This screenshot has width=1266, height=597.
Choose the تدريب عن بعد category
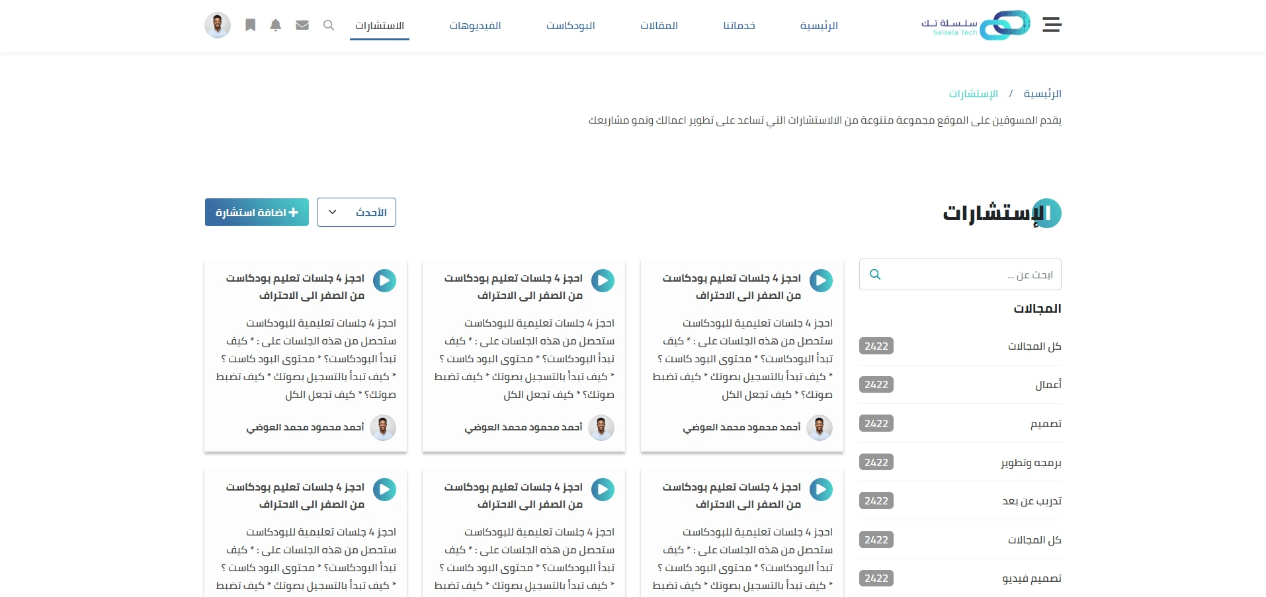coord(1031,501)
